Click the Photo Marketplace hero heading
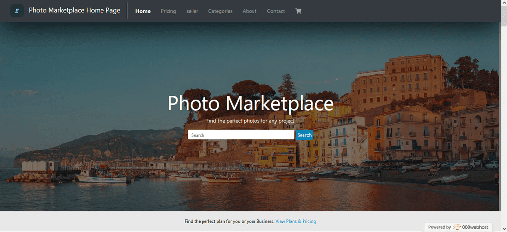The image size is (507, 232). click(251, 104)
